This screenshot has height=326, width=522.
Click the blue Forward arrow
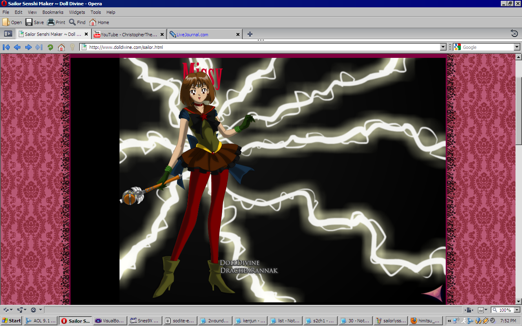point(28,47)
